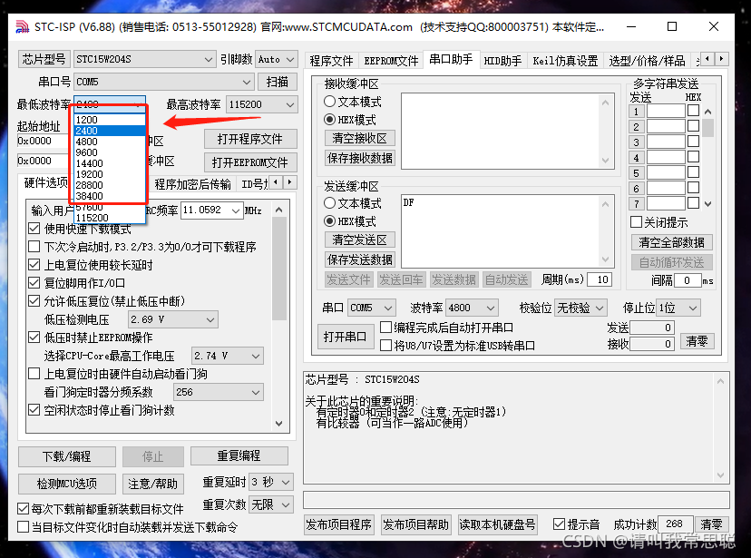Toggle 允许低压复位 checkbox
Screen dimensions: 751x558
coord(34,301)
